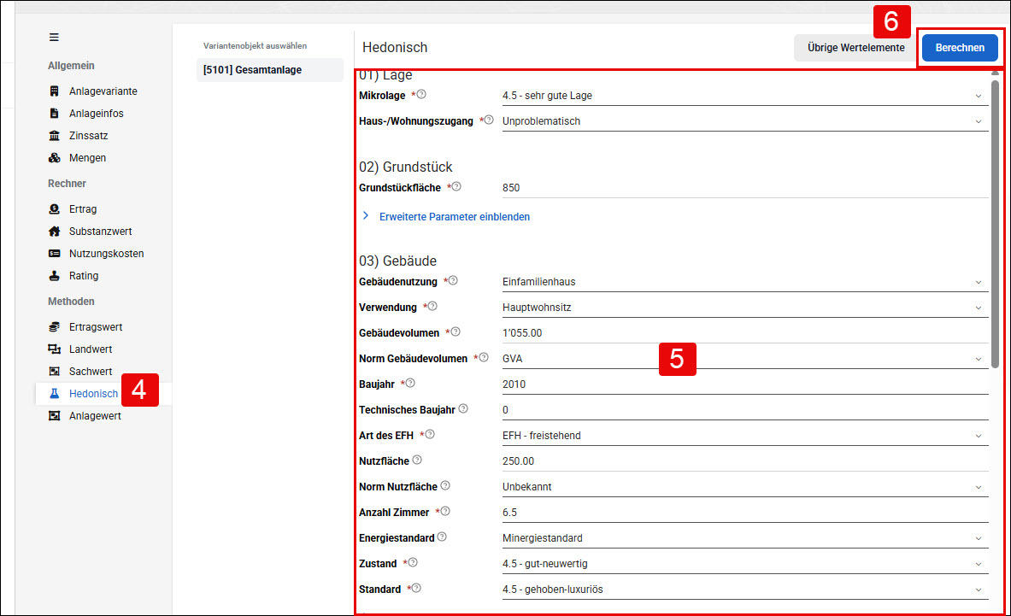This screenshot has height=616, width=1011.
Task: Click the Rating stamp icon
Action: (x=54, y=276)
